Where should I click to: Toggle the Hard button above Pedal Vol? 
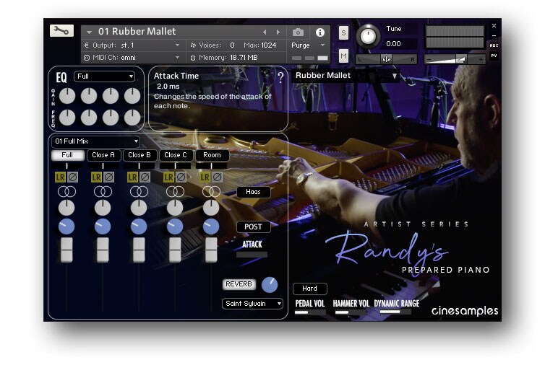point(309,289)
